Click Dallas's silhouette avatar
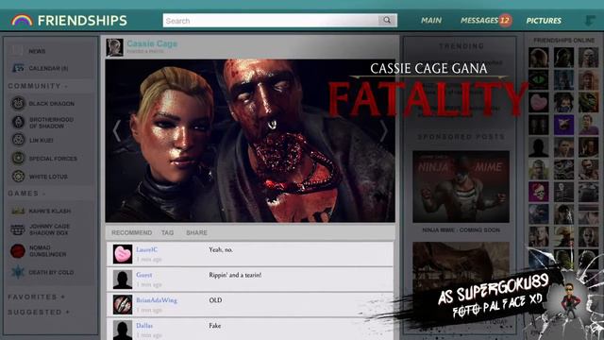 pyautogui.click(x=123, y=330)
